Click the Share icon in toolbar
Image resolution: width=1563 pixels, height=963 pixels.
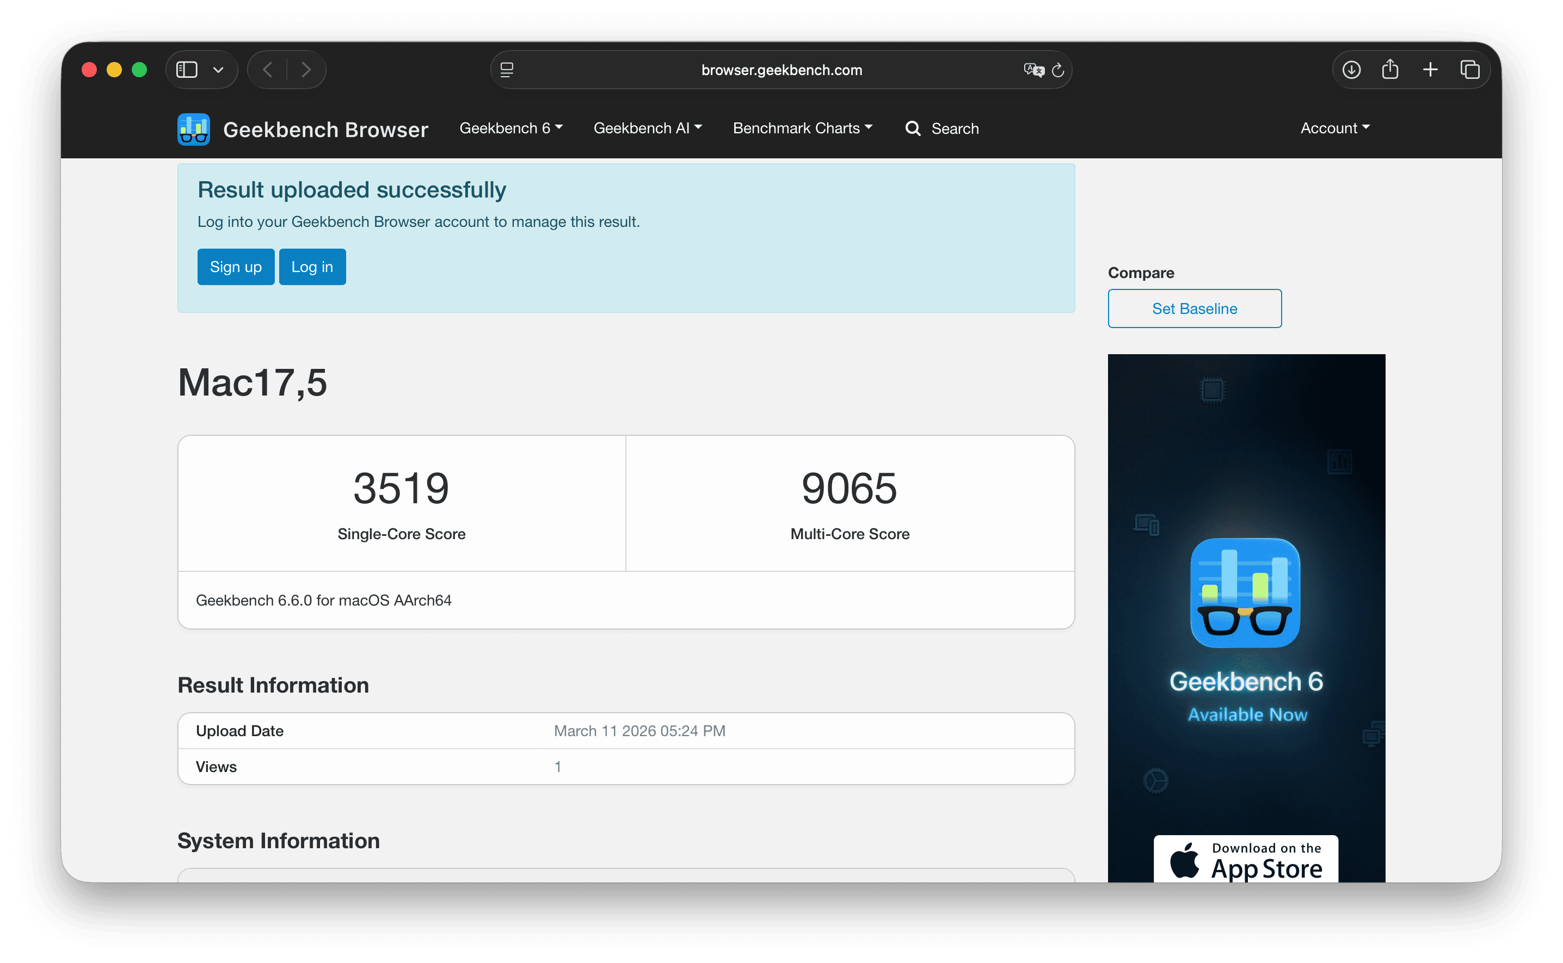tap(1390, 70)
